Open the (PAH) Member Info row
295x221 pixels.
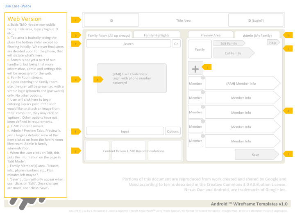(242, 83)
